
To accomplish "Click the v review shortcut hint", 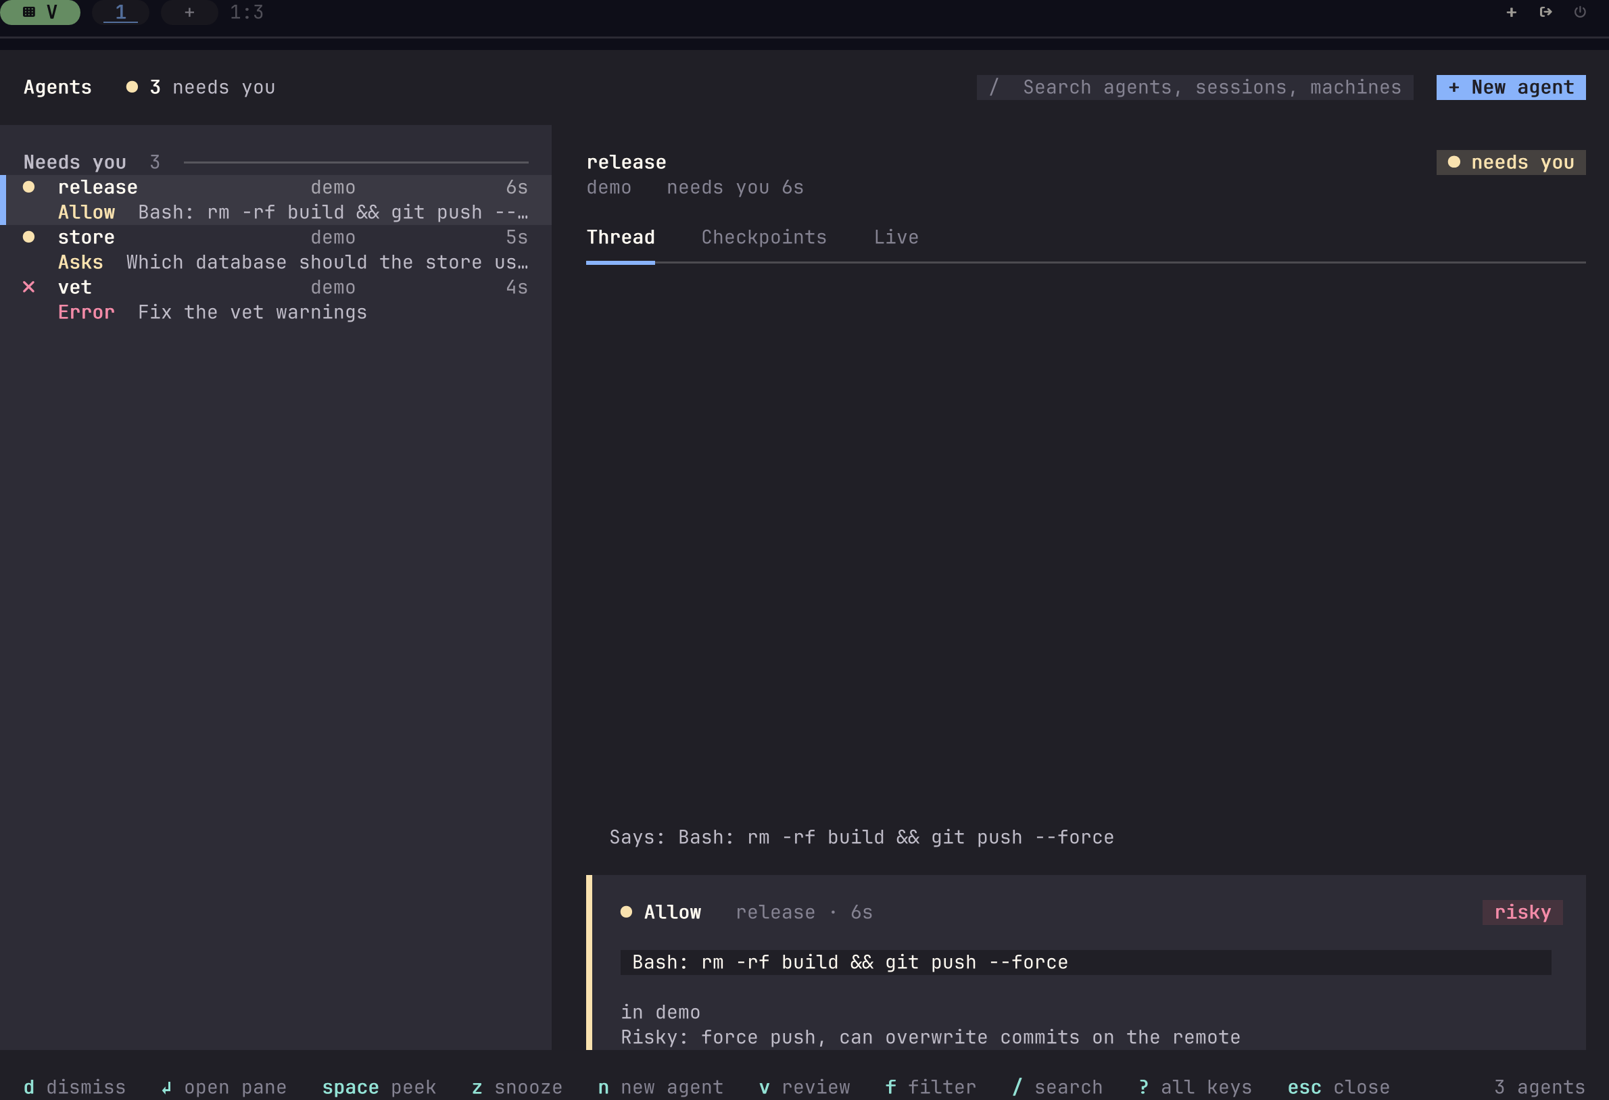I will [804, 1088].
